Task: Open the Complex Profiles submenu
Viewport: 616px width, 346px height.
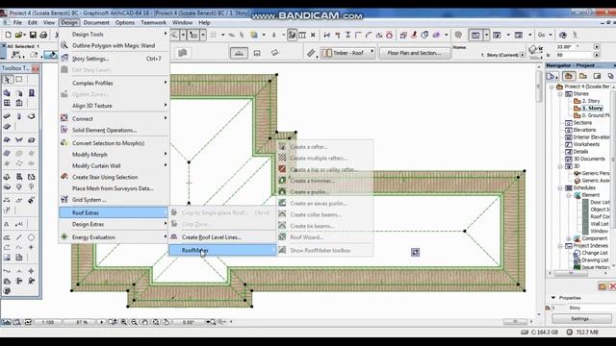Action: coord(114,83)
